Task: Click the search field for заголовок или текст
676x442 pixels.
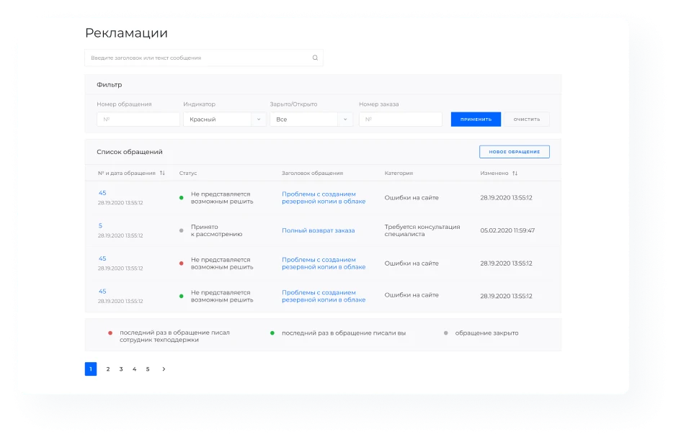Action: [x=204, y=58]
